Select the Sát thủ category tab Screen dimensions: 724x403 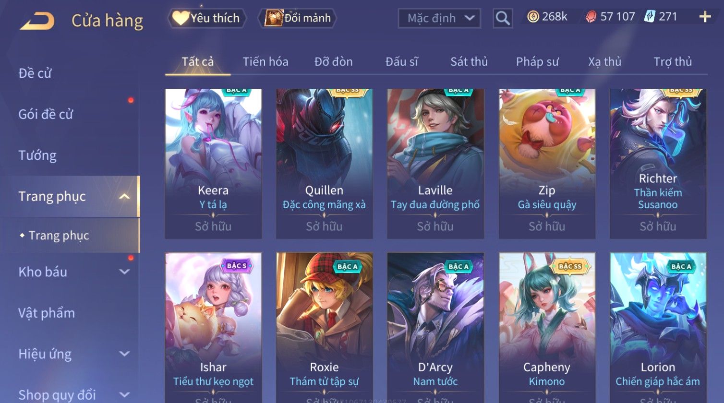pos(469,62)
